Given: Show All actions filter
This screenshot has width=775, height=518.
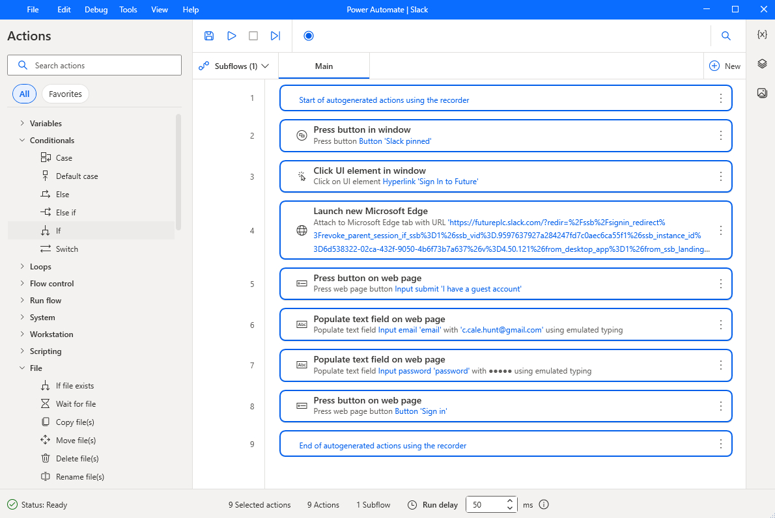Looking at the screenshot, I should 24,94.
